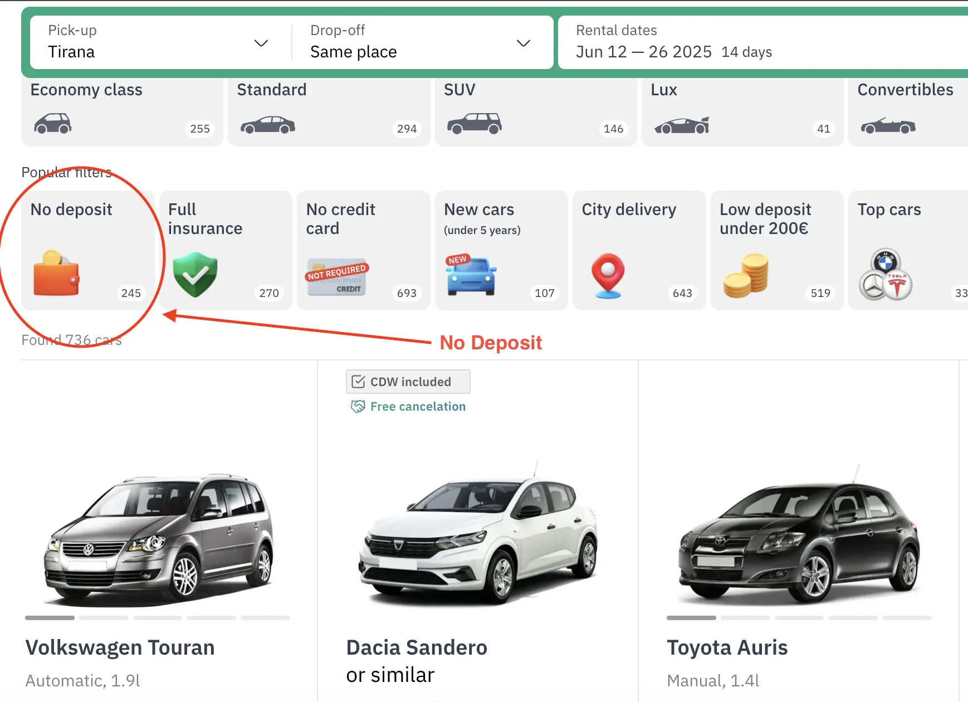The width and height of the screenshot is (968, 702).
Task: Click the 146 count on SUV
Action: pyautogui.click(x=613, y=129)
